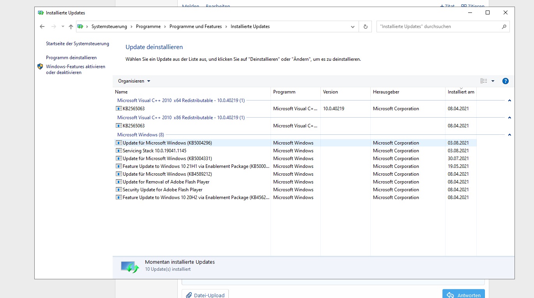Maximize the Installierte Updates window
The width and height of the screenshot is (534, 298).
487,12
